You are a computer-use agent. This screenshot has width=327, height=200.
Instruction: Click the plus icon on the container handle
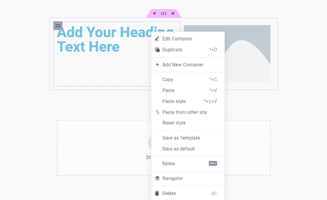click(155, 13)
